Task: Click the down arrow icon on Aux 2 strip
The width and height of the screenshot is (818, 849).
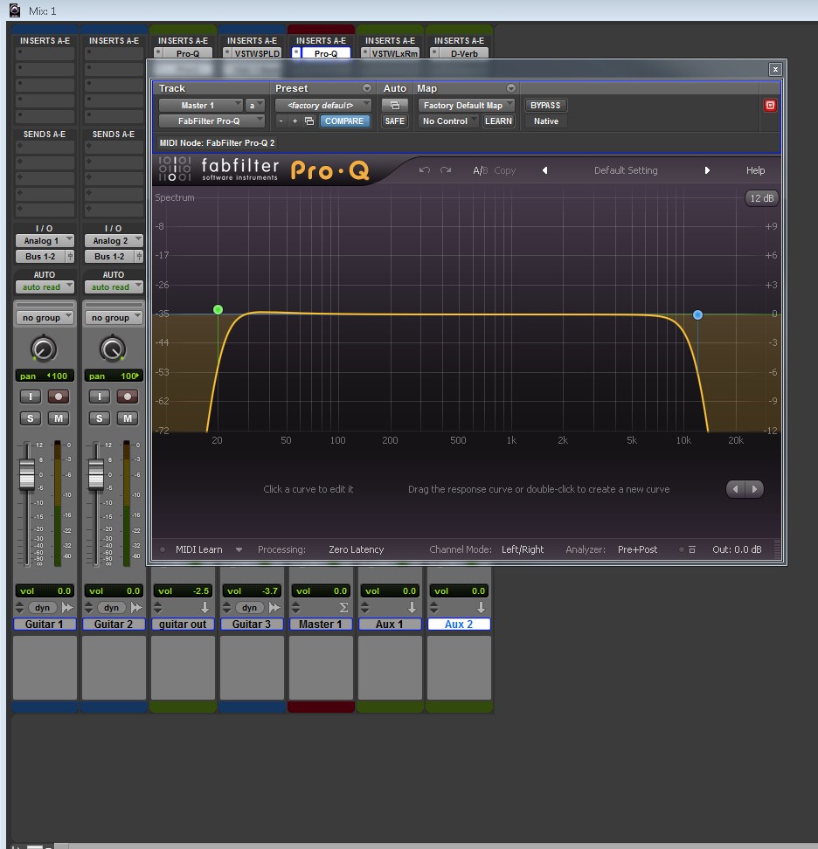Action: [x=481, y=608]
